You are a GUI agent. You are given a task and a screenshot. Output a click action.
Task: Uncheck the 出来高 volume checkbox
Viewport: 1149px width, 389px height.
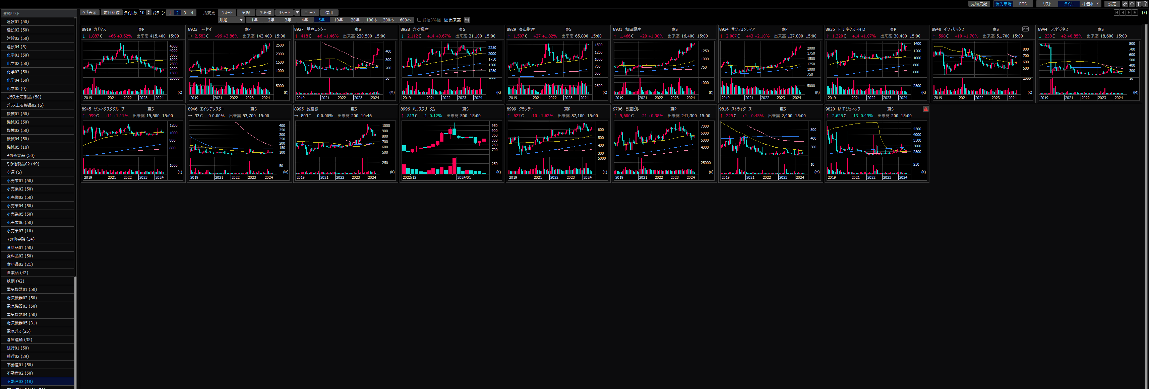point(446,20)
